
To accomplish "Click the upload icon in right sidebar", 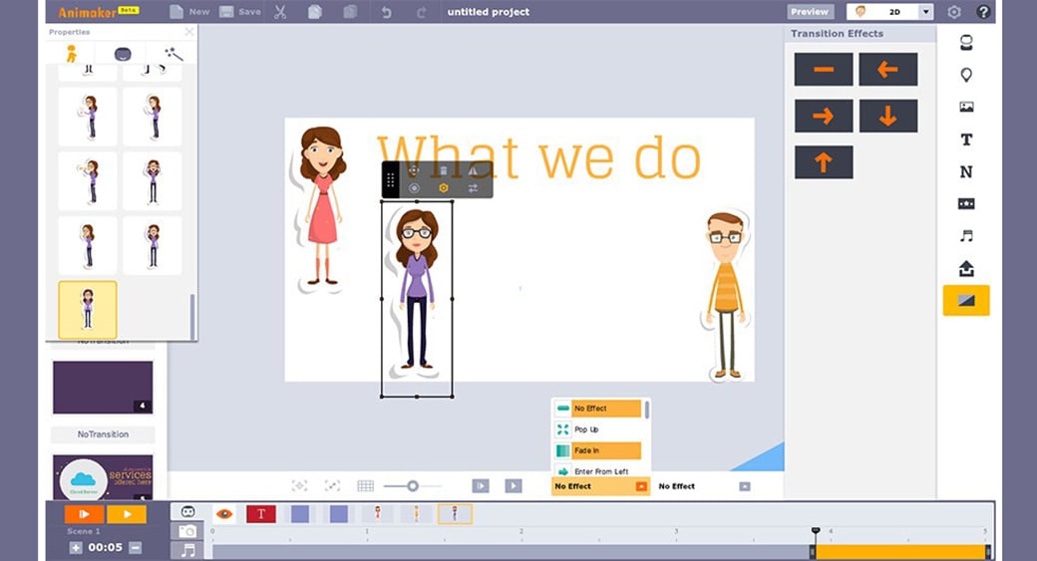I will (965, 268).
